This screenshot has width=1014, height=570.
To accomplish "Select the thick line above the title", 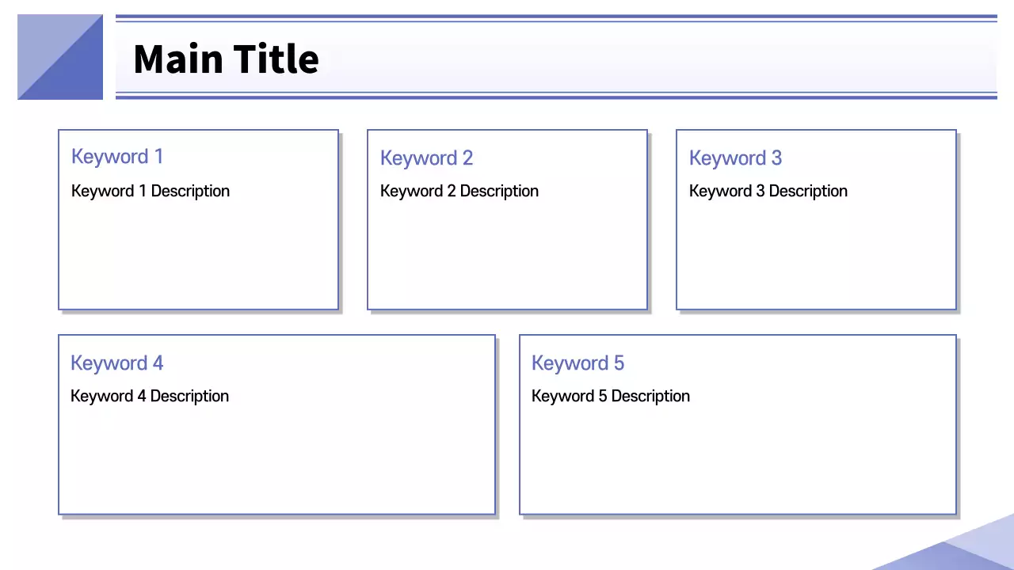I will point(556,16).
